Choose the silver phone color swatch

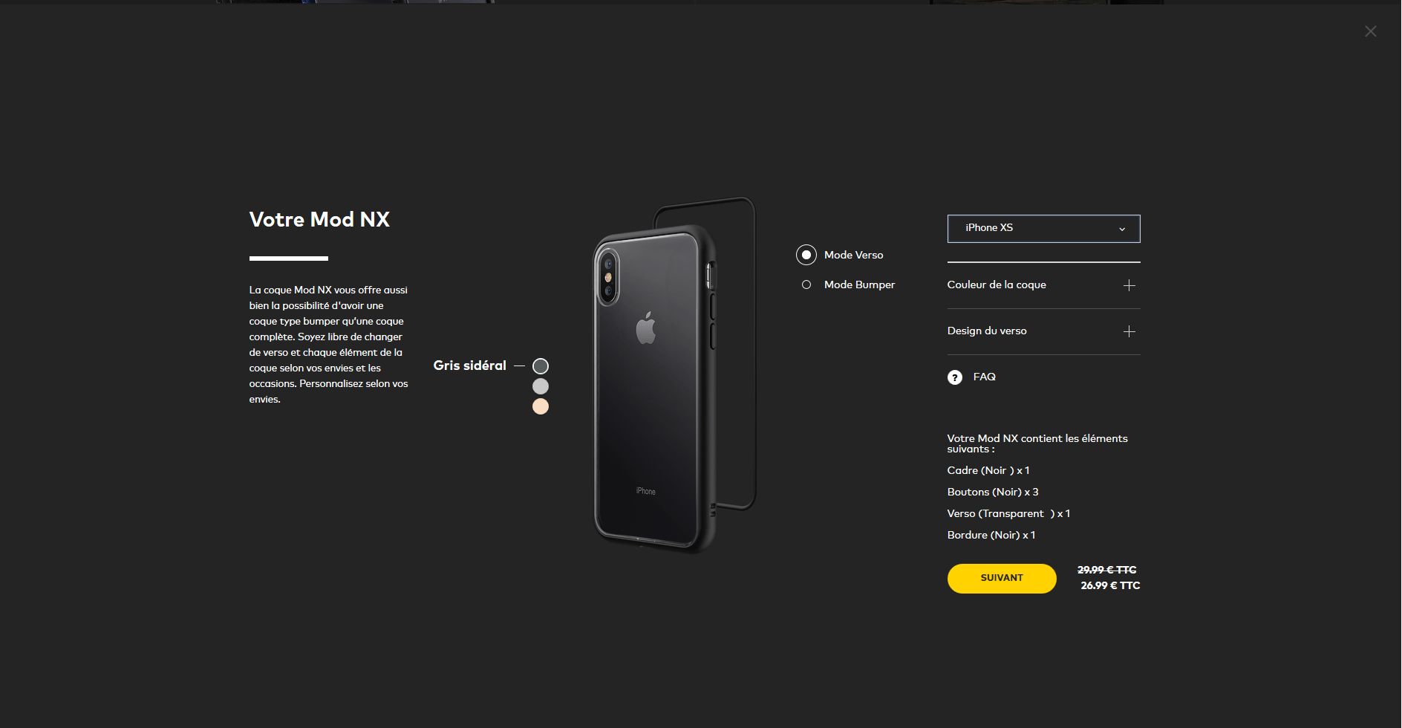[541, 386]
